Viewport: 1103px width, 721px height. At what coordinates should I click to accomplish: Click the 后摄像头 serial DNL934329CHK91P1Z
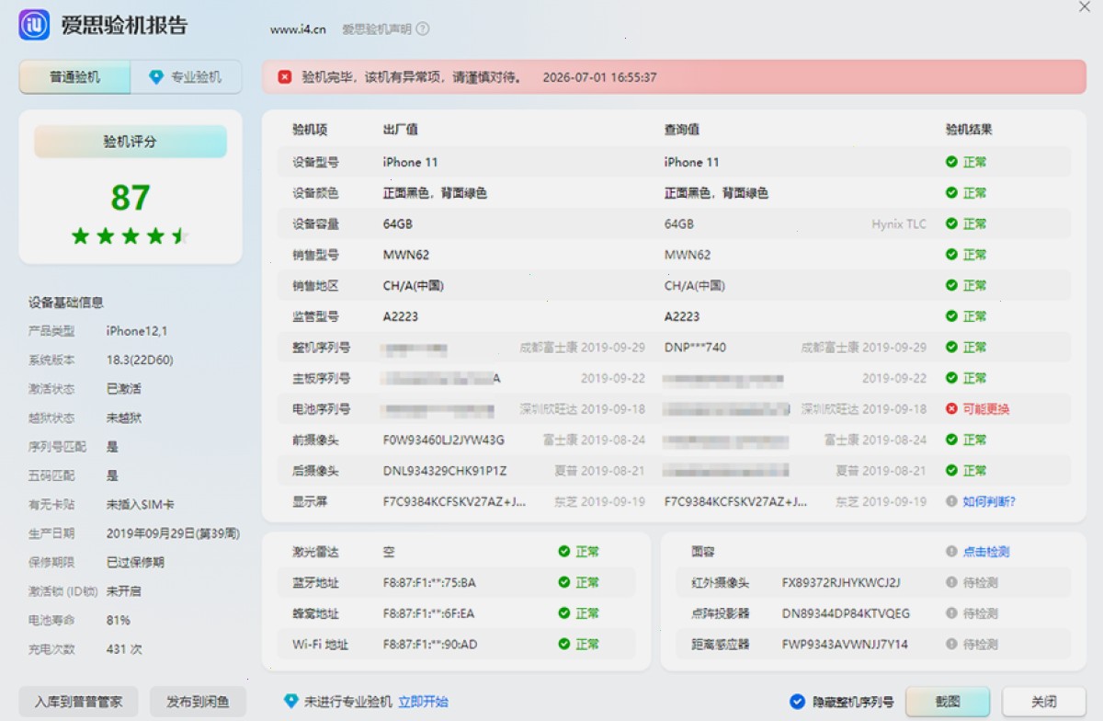(445, 471)
